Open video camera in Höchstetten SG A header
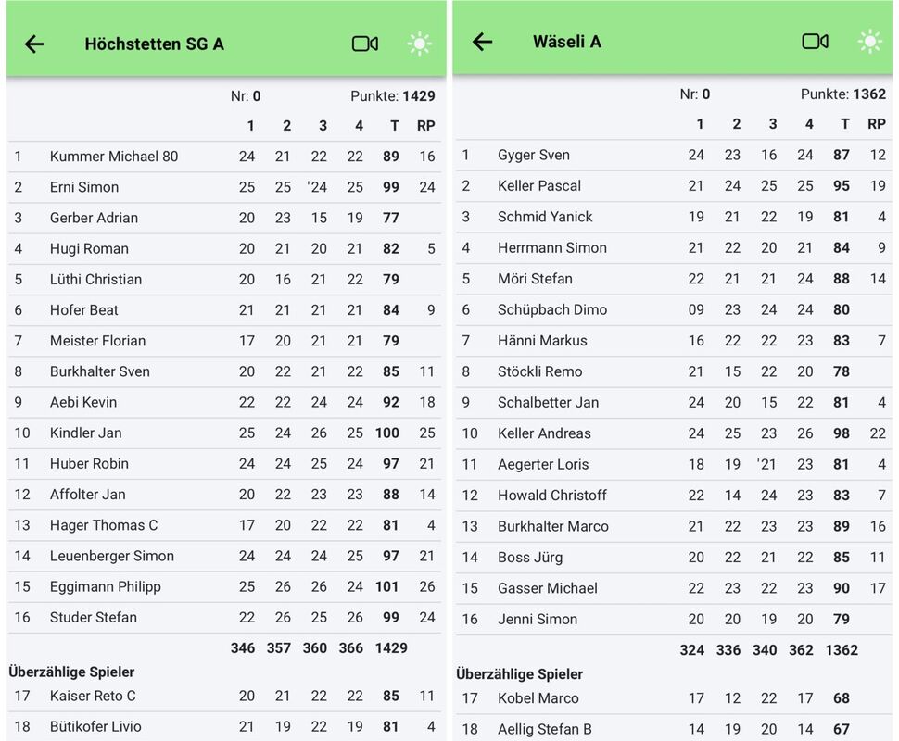 365,44
